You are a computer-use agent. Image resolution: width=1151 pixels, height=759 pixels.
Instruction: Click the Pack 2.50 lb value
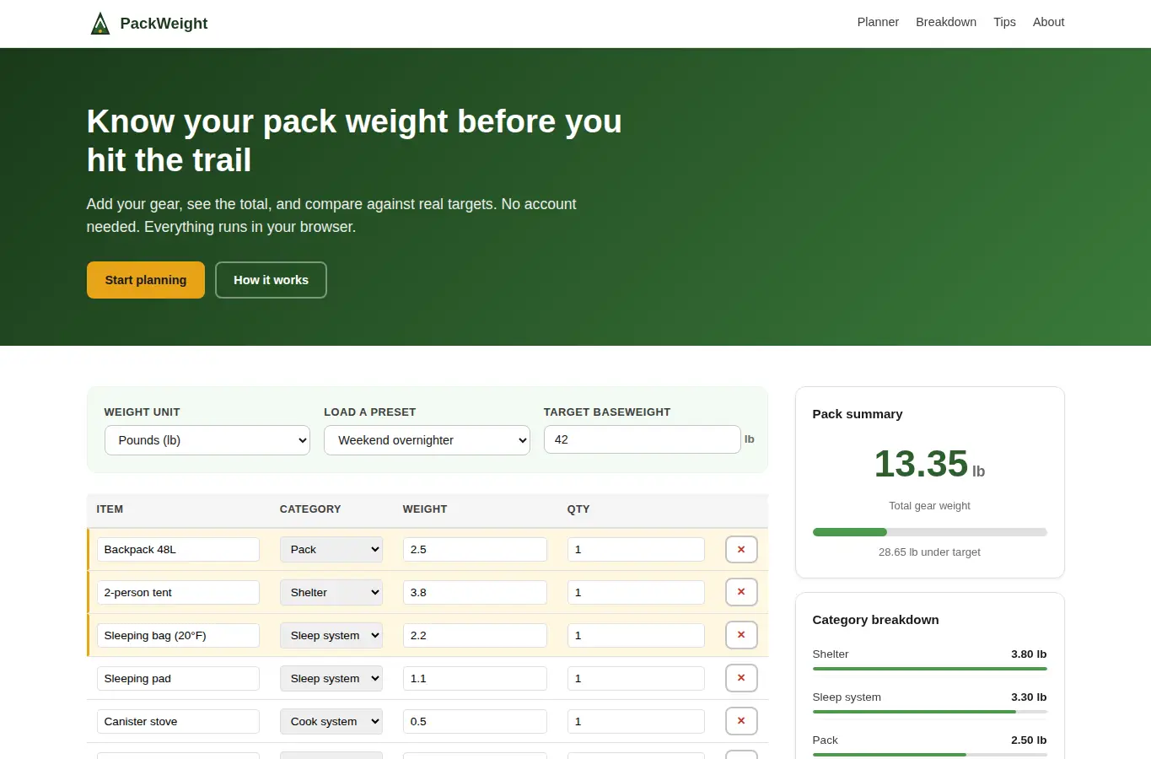[x=1029, y=740]
